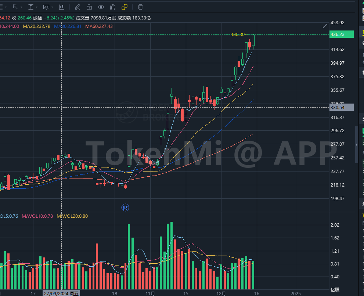Toggle drawing visibility with eye icon
Image resolution: width=364 pixels, height=296 pixels.
[101, 7]
